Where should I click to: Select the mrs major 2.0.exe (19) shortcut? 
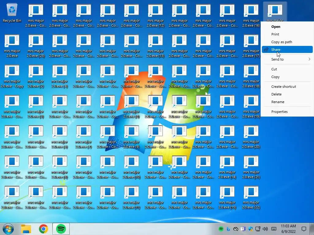pos(251,107)
